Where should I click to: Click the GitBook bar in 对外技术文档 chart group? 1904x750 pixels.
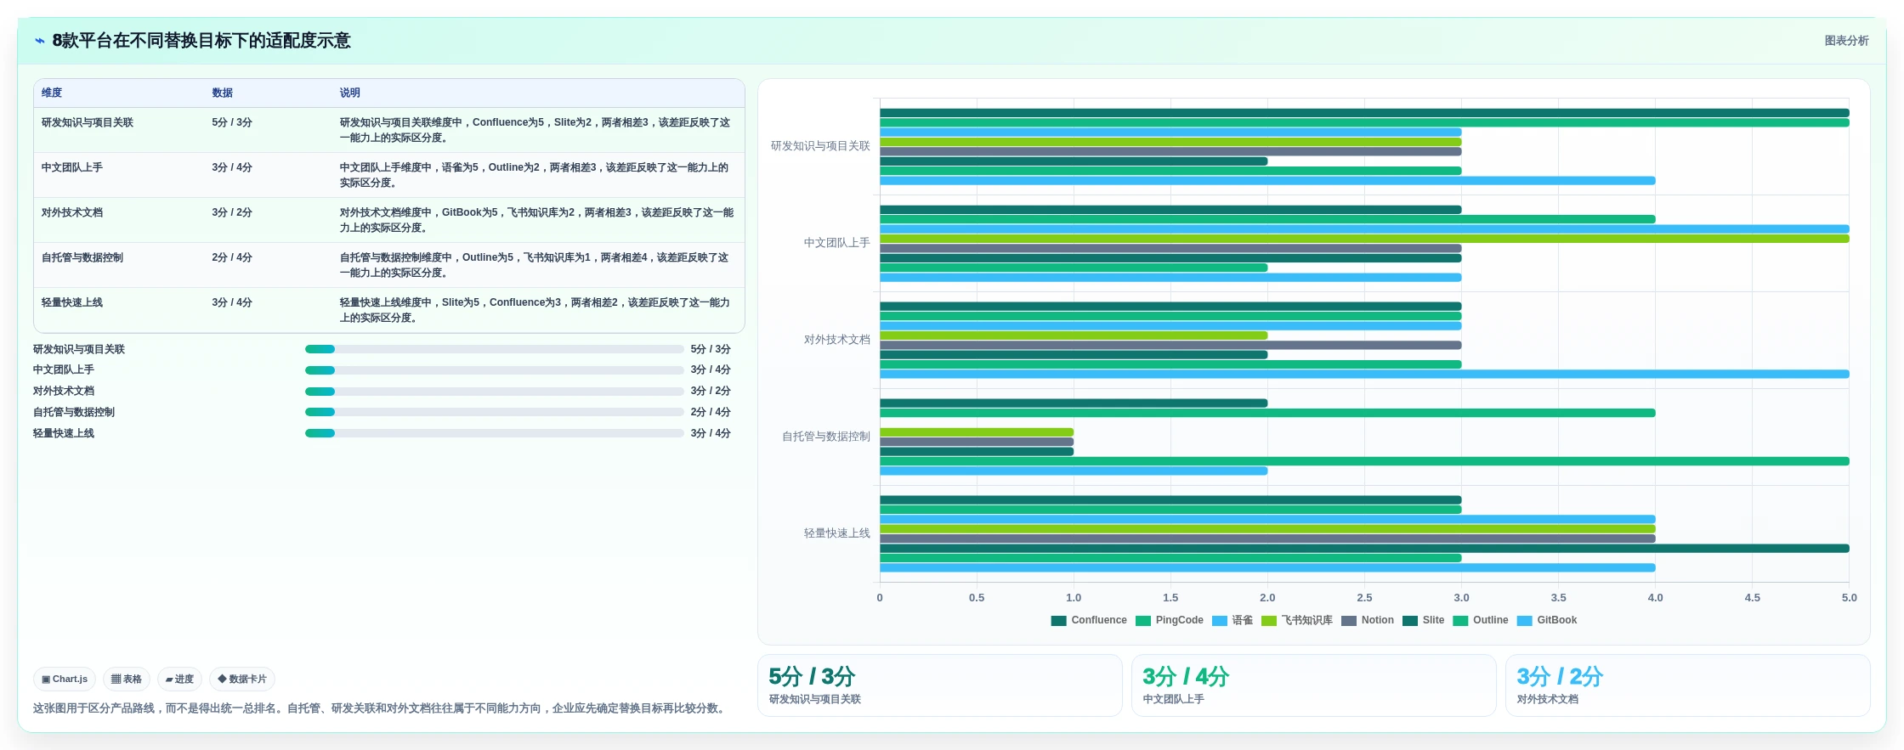click(x=1364, y=375)
